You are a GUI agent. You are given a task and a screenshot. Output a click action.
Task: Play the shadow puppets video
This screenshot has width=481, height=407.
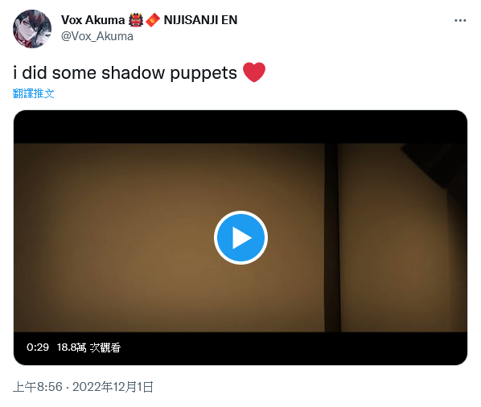click(x=240, y=238)
